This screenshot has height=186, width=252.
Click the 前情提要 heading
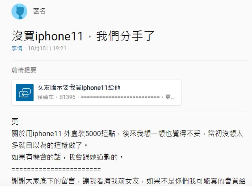(x=24, y=70)
